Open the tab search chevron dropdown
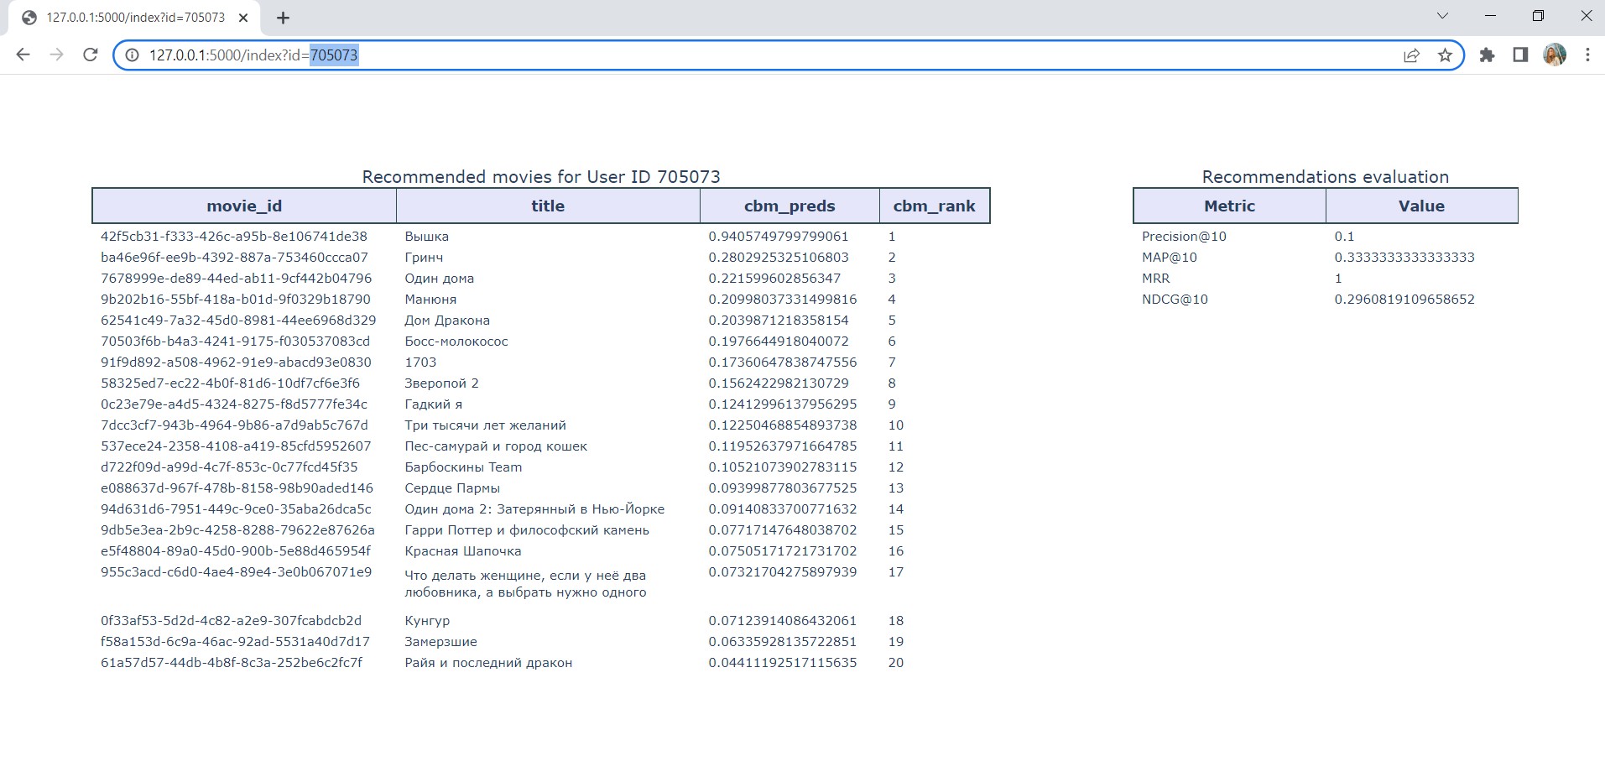 click(x=1442, y=16)
